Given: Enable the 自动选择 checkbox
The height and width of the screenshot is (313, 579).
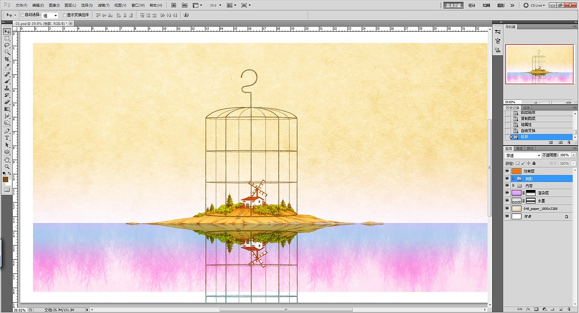Looking at the screenshot, I should pos(23,15).
